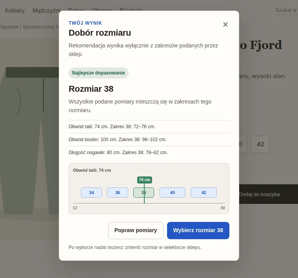Select highlighted size 38 chip in chart

[144, 193]
